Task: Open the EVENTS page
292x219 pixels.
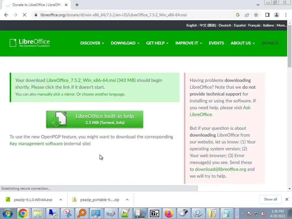Action: pyautogui.click(x=216, y=43)
